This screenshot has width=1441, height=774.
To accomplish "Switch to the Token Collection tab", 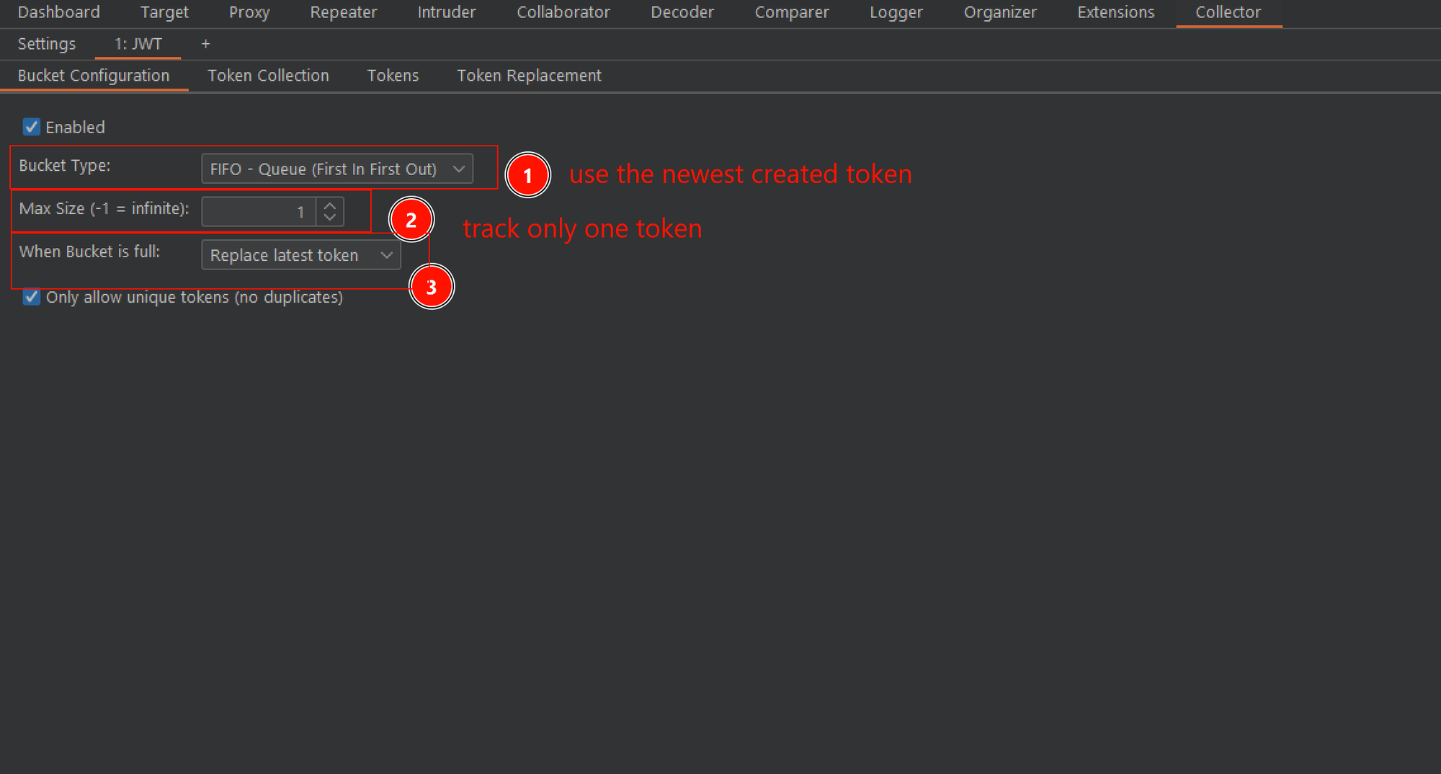I will [x=268, y=76].
